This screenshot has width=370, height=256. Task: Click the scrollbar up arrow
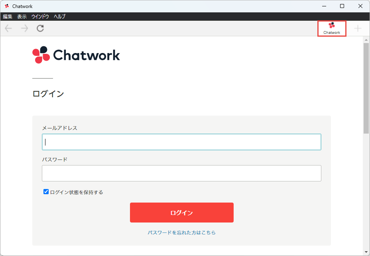tap(366, 40)
